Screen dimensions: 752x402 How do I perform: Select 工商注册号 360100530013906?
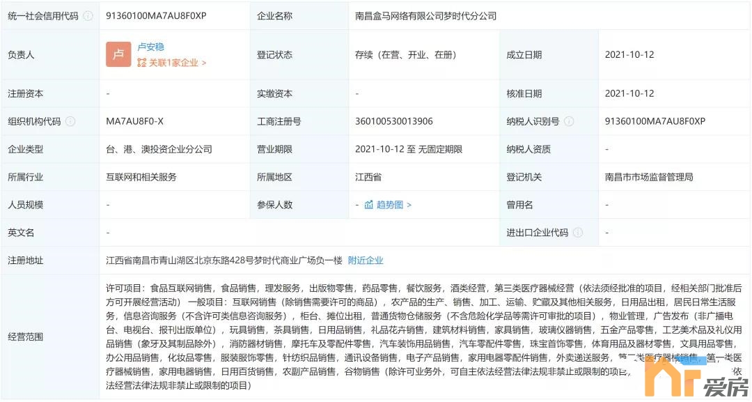pyautogui.click(x=393, y=121)
